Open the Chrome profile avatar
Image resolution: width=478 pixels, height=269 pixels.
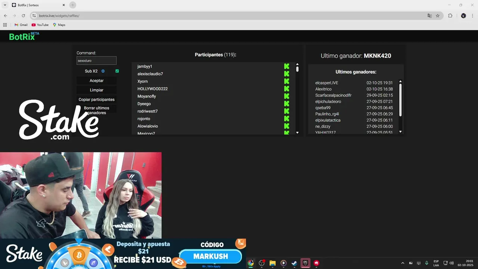(x=463, y=16)
